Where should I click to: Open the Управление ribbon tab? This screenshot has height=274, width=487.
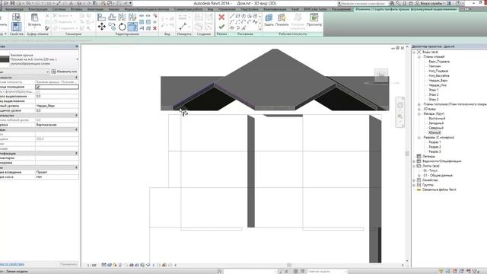tap(227, 9)
